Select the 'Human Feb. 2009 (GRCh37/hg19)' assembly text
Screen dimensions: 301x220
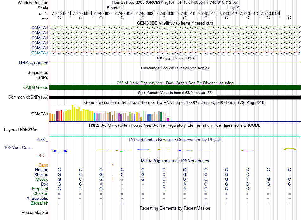pos(143,3)
